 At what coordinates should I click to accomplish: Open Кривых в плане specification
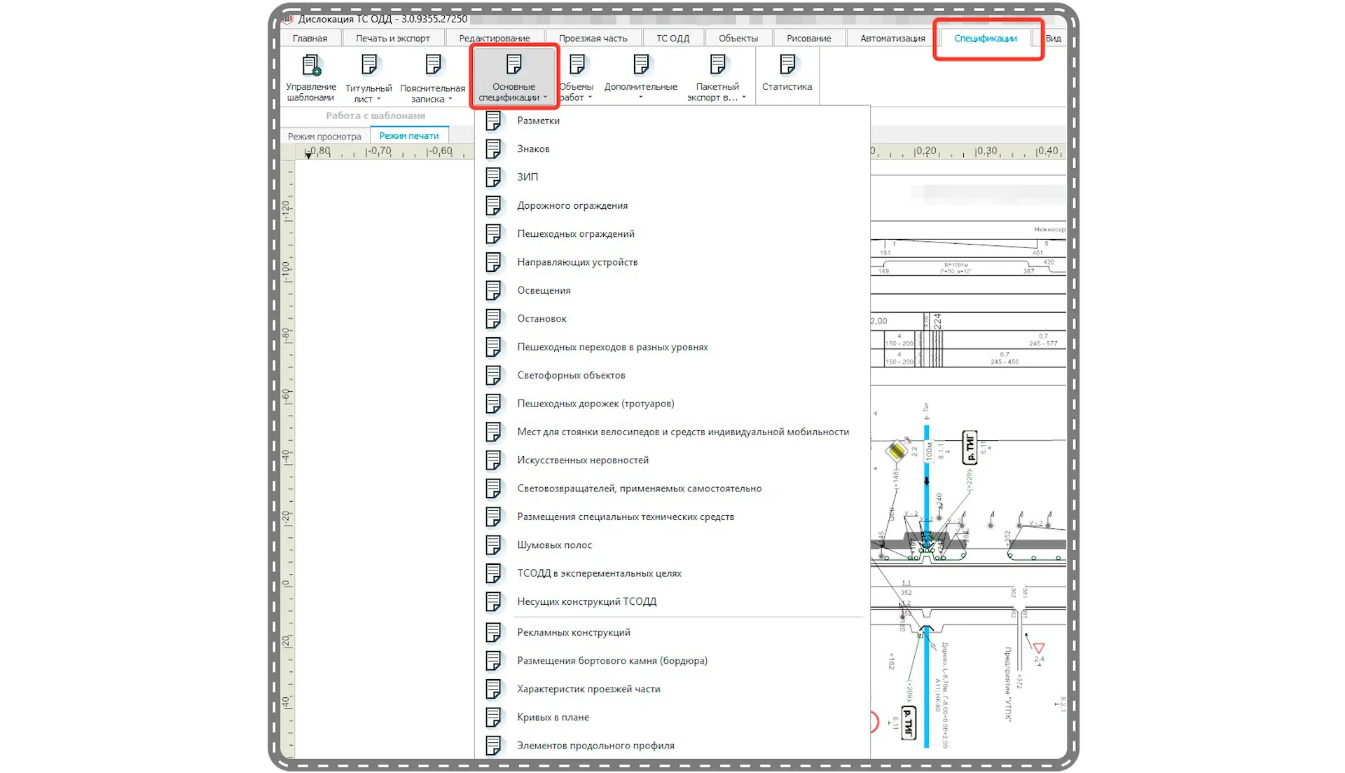(x=553, y=717)
